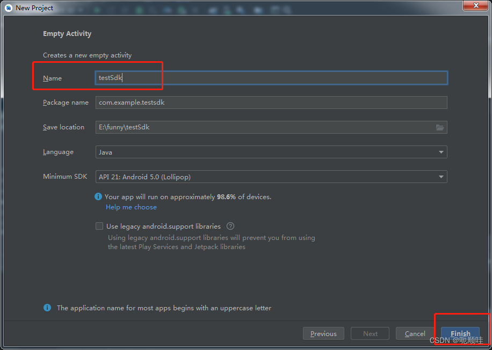This screenshot has height=350, width=492.
Task: Click the Previous button
Action: click(323, 333)
